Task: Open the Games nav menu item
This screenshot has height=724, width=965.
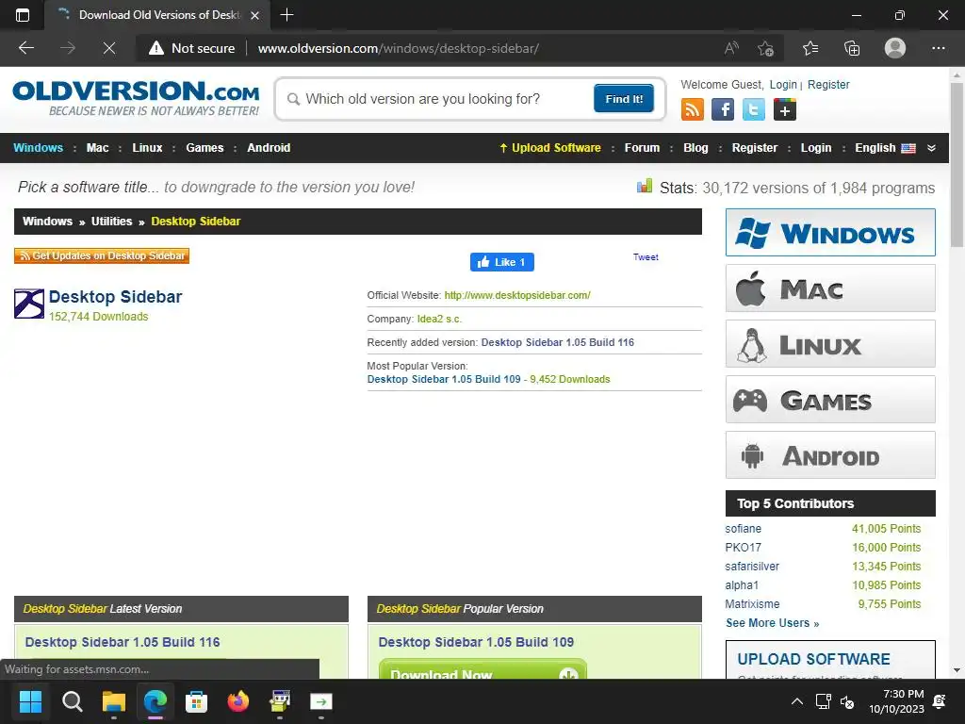Action: click(204, 148)
